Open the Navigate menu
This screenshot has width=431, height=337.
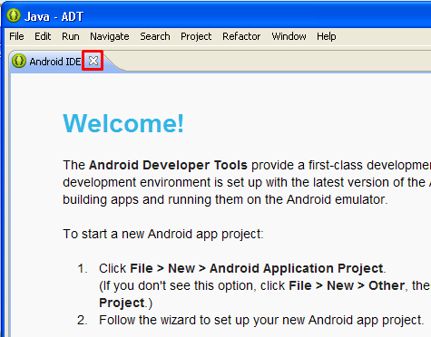110,36
